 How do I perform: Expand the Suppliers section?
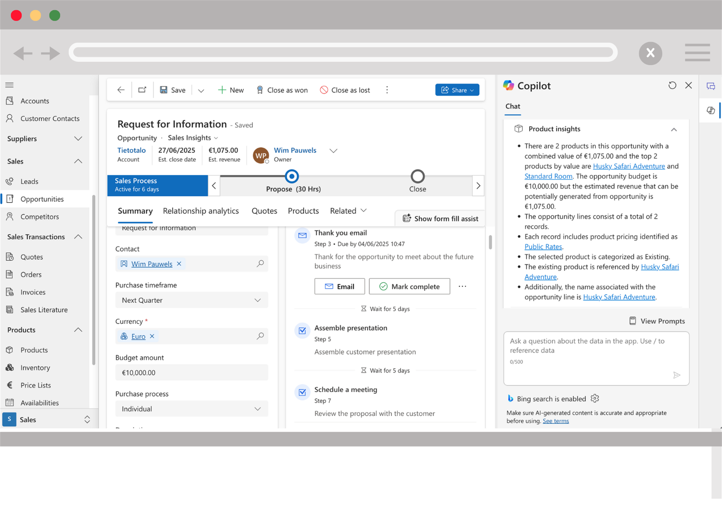78,139
